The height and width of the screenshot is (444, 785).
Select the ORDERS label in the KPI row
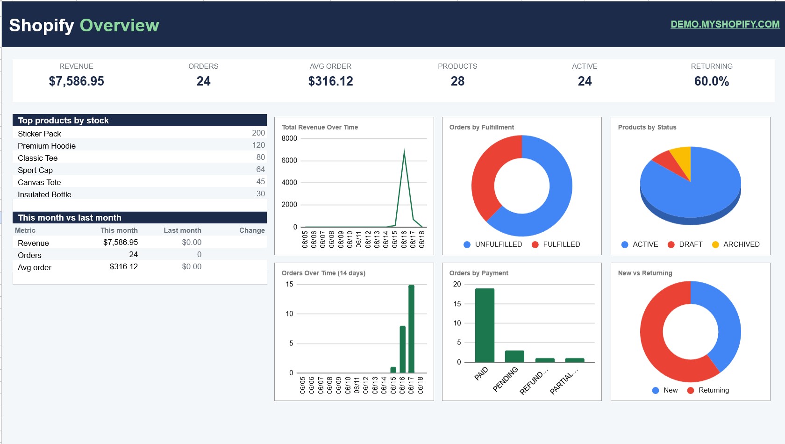(x=203, y=66)
